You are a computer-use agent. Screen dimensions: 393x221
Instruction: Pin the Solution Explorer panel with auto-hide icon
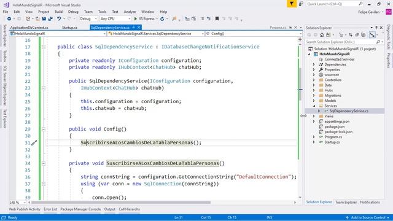[376, 28]
